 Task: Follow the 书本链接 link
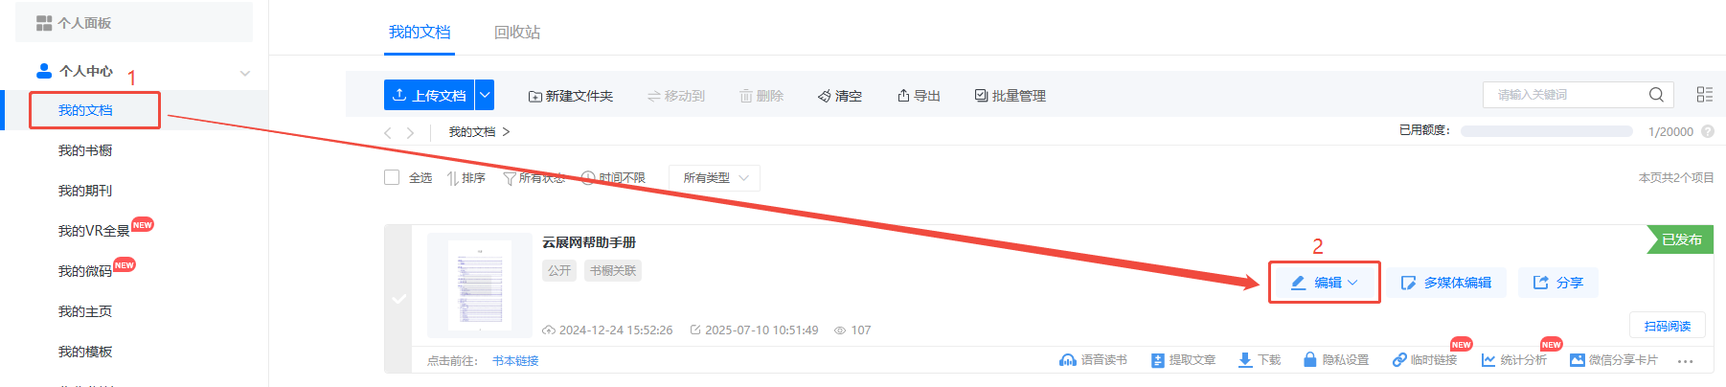click(515, 361)
